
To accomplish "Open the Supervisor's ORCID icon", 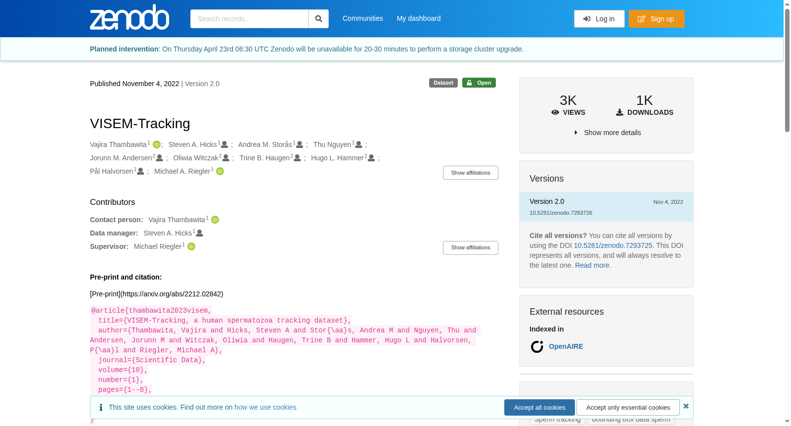I will (191, 246).
